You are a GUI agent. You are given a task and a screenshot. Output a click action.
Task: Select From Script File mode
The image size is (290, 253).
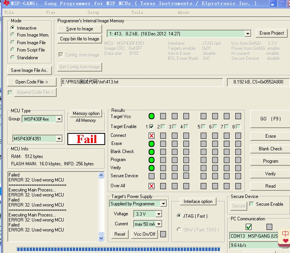pyautogui.click(x=13, y=50)
